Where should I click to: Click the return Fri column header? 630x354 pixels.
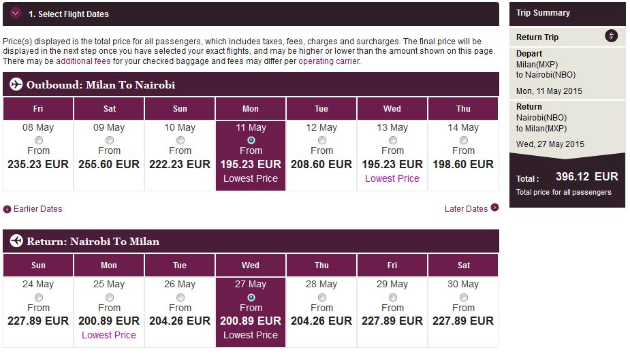392,265
